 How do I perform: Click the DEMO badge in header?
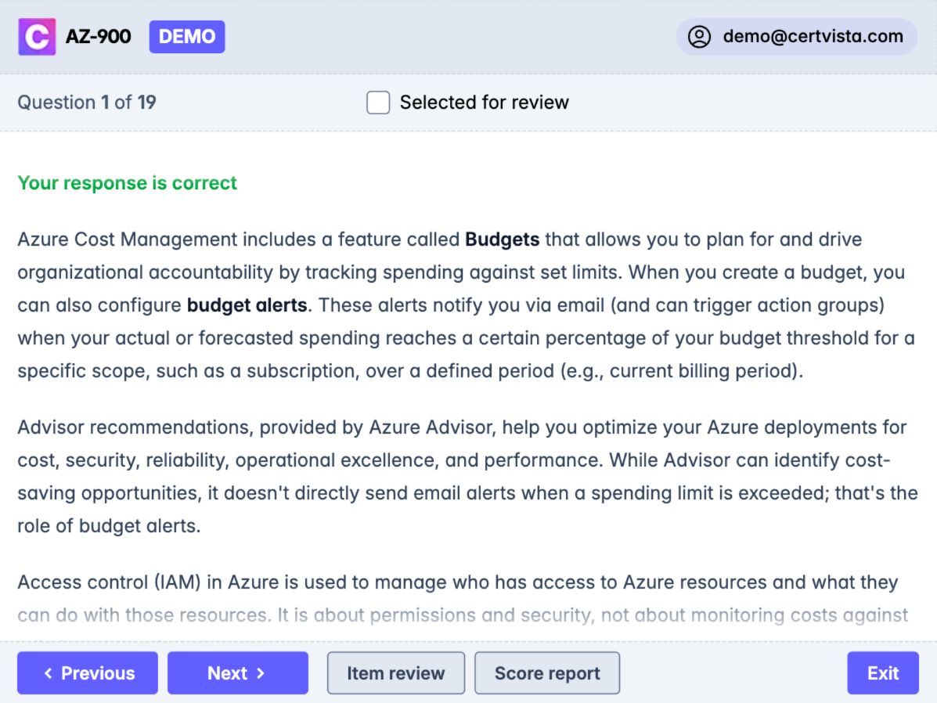[187, 37]
